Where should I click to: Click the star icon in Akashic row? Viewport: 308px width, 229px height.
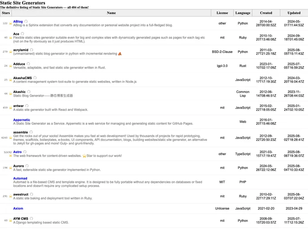(x=10, y=93)
